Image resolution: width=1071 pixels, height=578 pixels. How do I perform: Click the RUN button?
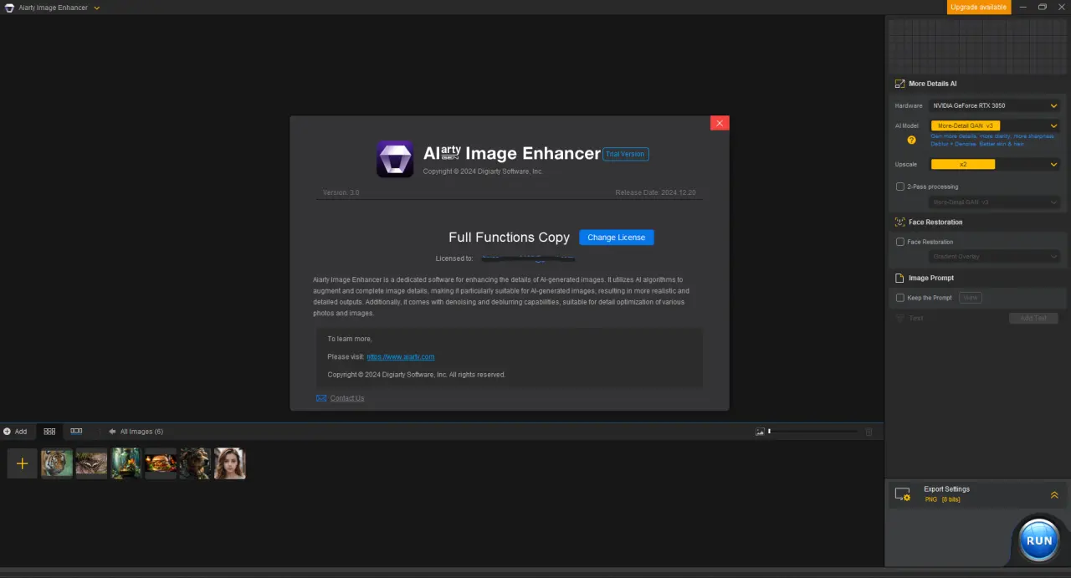tap(1038, 540)
